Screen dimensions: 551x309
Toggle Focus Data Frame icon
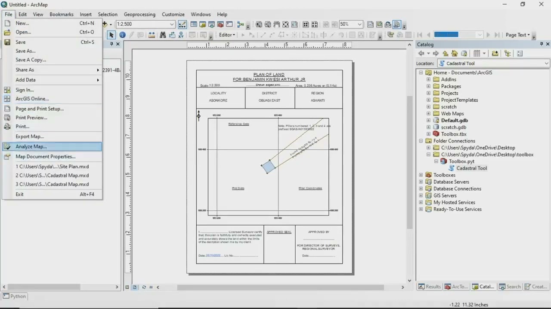point(379,24)
